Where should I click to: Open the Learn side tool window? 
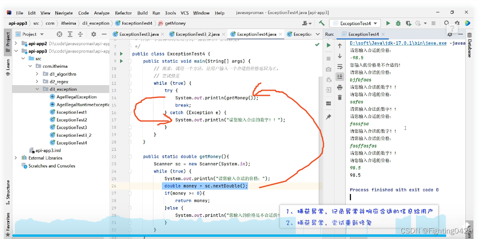(8, 67)
